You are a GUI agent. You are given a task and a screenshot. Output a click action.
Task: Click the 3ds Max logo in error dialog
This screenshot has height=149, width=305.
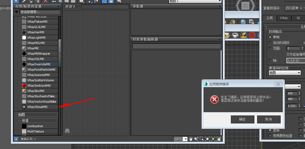click(206, 84)
